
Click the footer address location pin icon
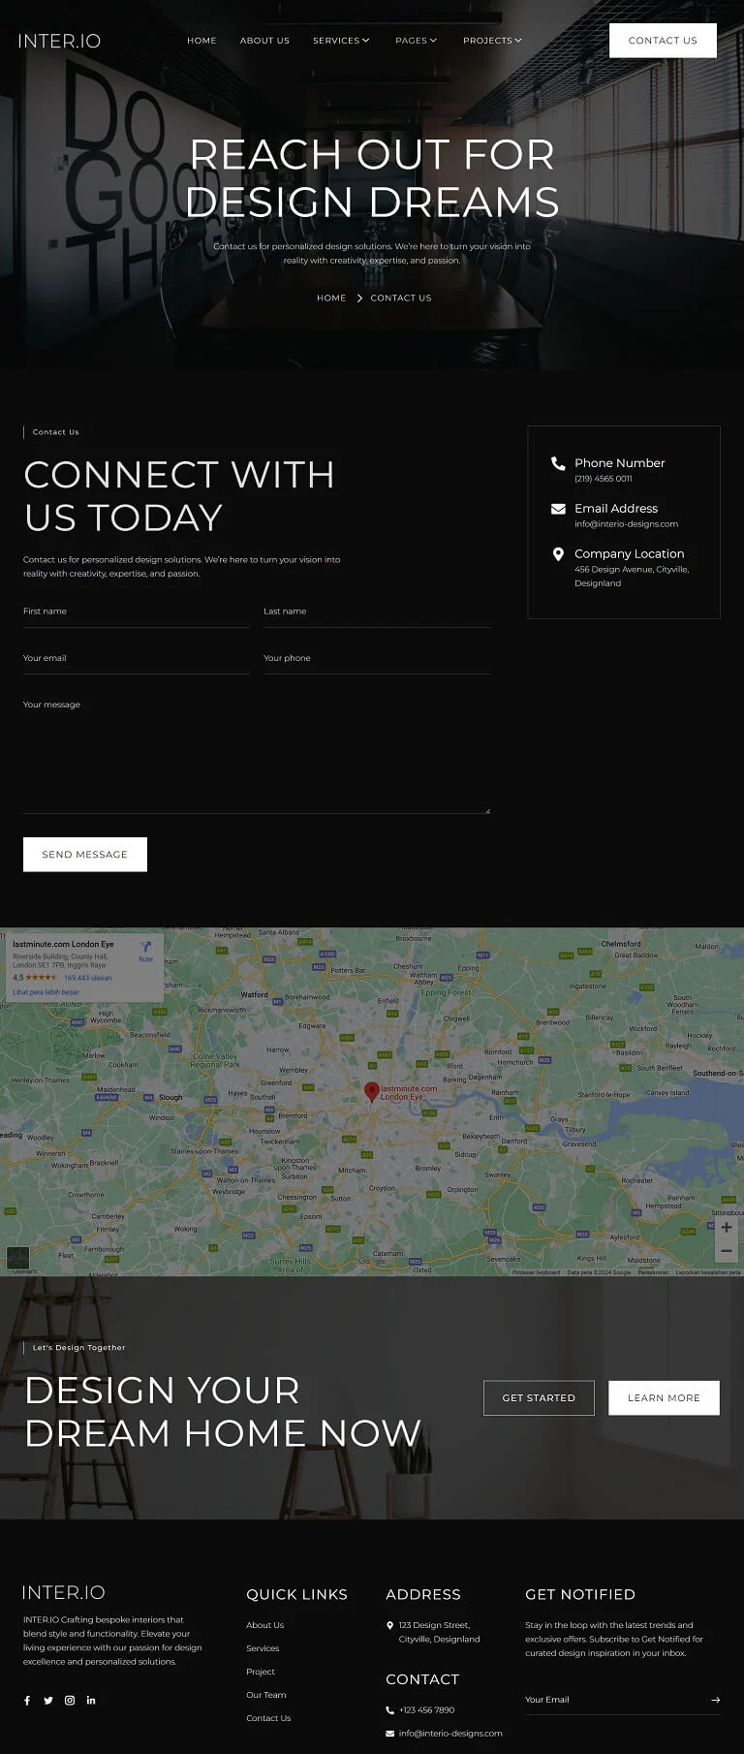[x=389, y=1625]
